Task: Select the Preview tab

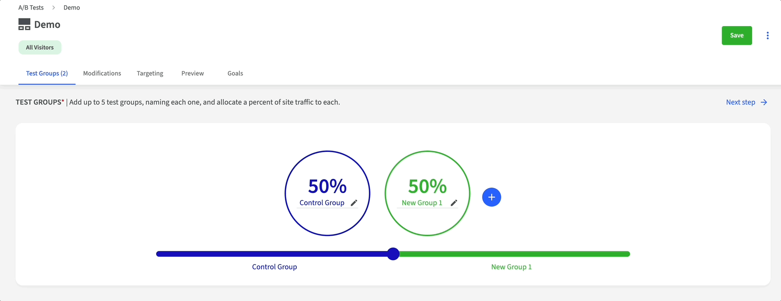Action: pyautogui.click(x=192, y=73)
